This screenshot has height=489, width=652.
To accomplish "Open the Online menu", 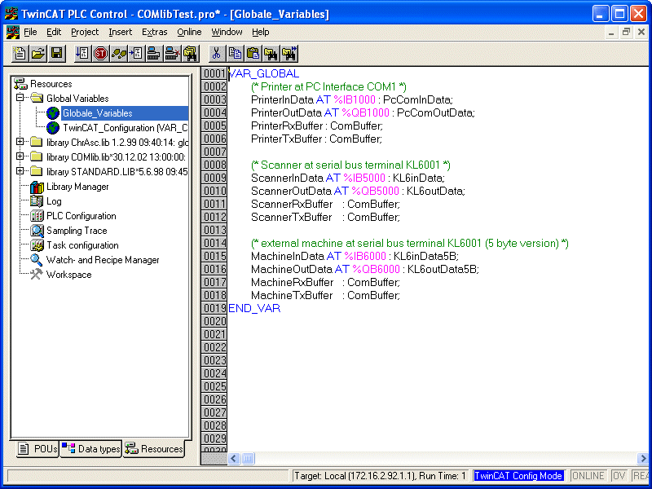I will (189, 32).
